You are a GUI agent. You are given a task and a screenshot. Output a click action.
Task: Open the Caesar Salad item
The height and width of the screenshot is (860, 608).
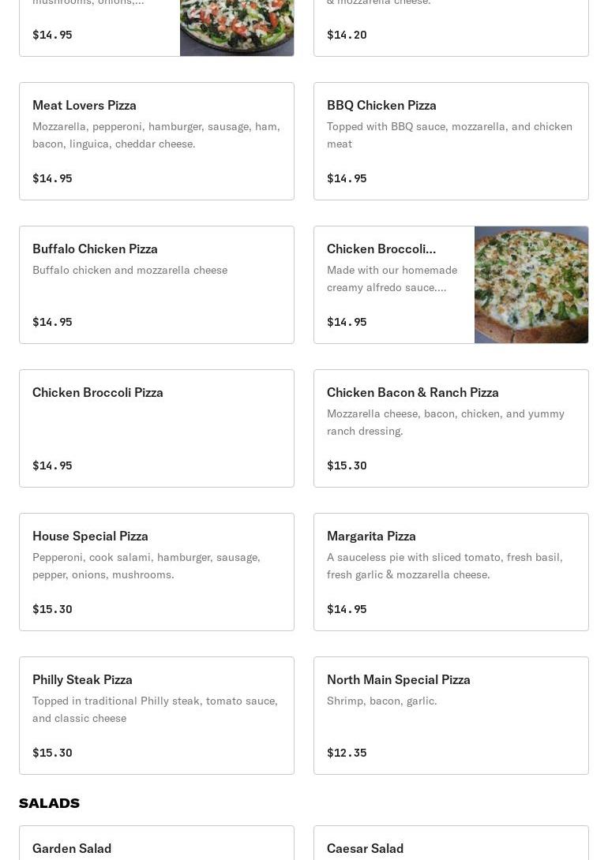tap(451, 843)
